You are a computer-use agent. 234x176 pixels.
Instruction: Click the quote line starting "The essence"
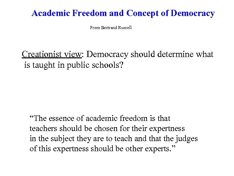click(100, 118)
